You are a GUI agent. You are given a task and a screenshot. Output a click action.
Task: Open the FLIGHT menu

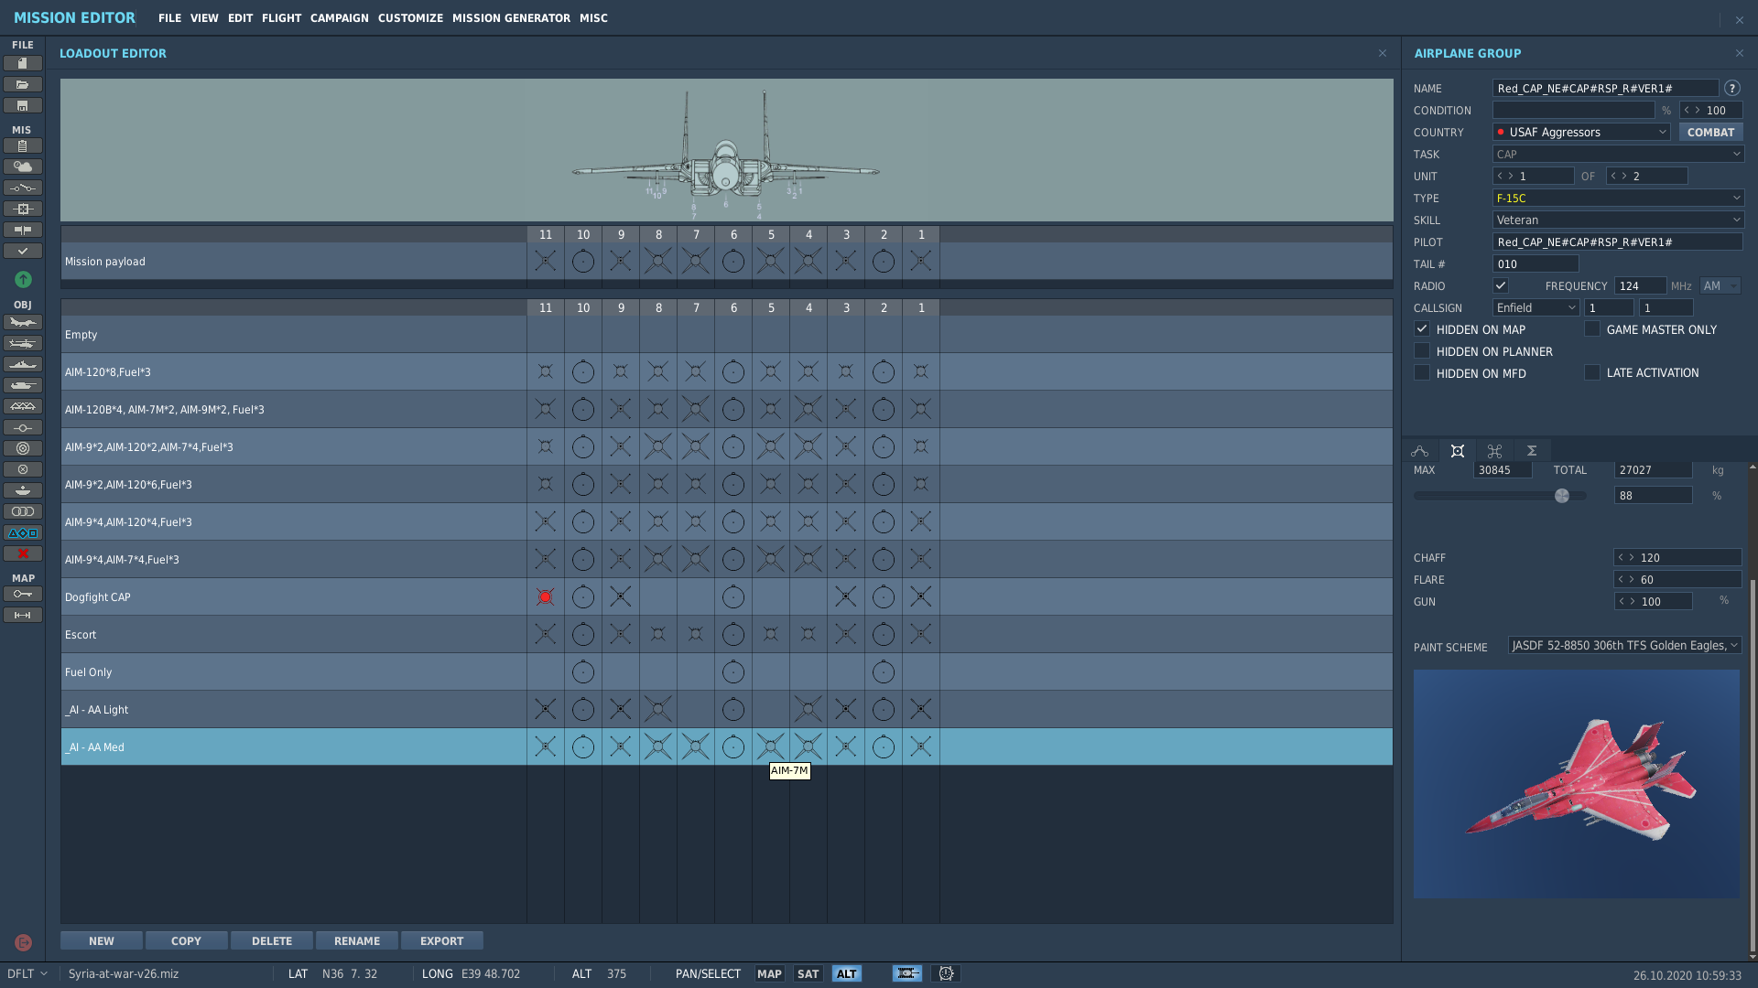click(x=281, y=17)
